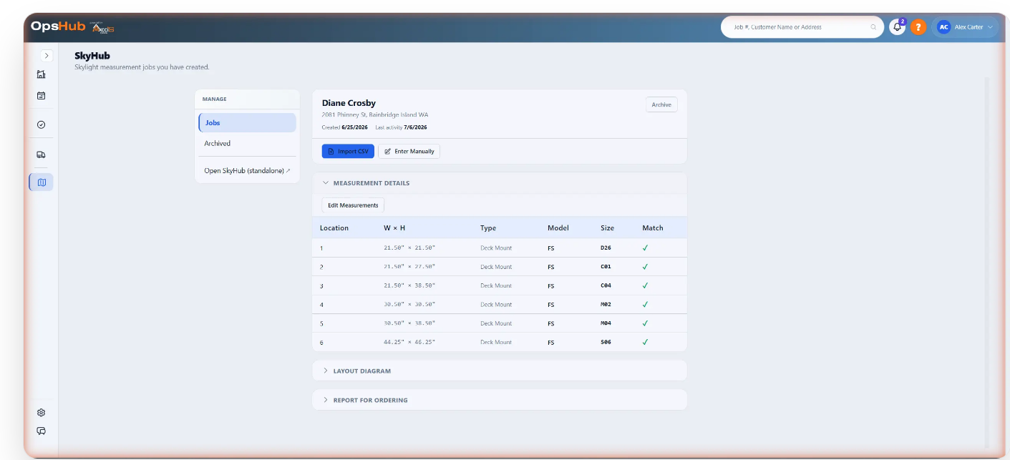Image resolution: width=1010 pixels, height=460 pixels.
Task: Click the job search input field
Action: [x=796, y=27]
